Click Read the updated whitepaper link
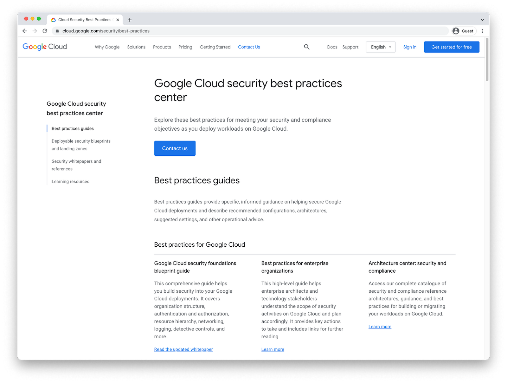Viewport: 507px width, 383px height. (183, 349)
